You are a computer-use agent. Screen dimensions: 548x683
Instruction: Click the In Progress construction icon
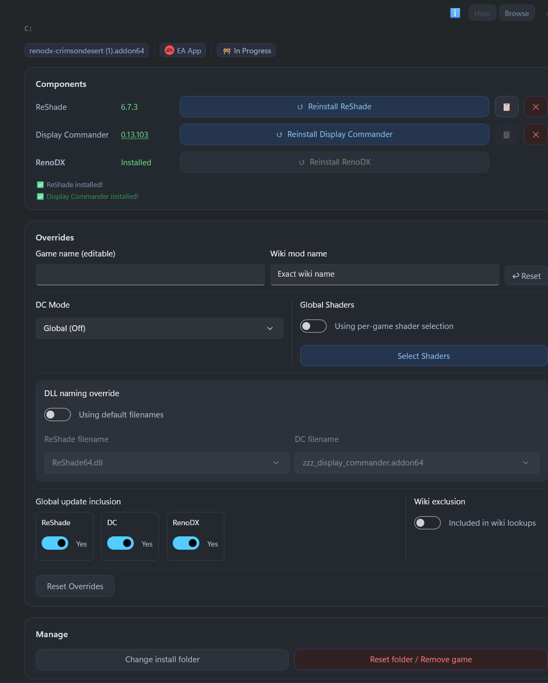point(227,51)
